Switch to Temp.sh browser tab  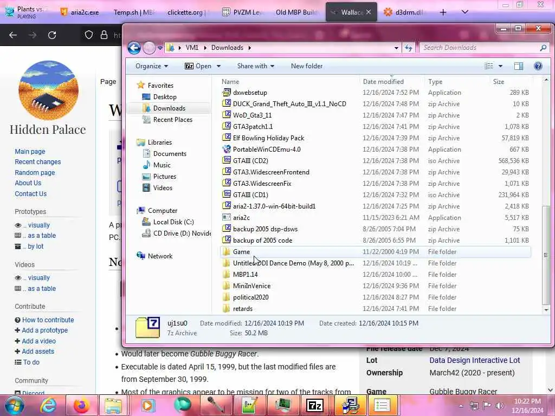point(133,12)
